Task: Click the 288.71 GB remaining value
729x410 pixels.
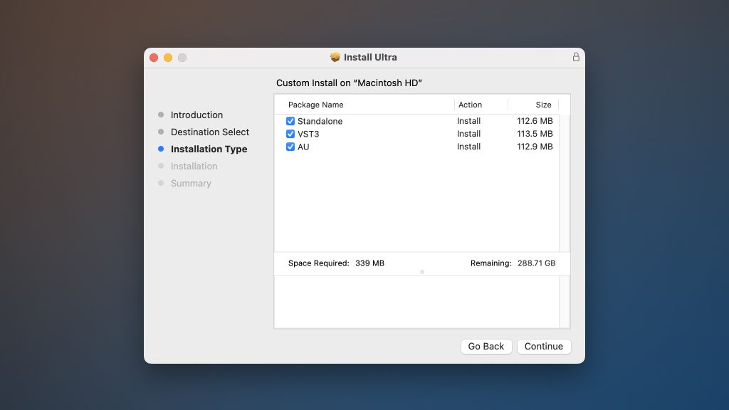Action: point(536,263)
